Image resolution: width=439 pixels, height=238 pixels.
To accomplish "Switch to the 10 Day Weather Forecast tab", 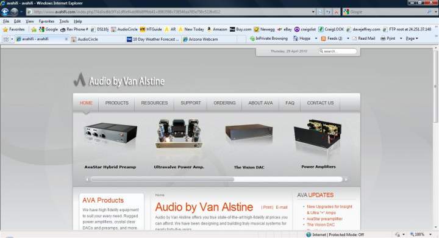I will pyautogui.click(x=153, y=39).
